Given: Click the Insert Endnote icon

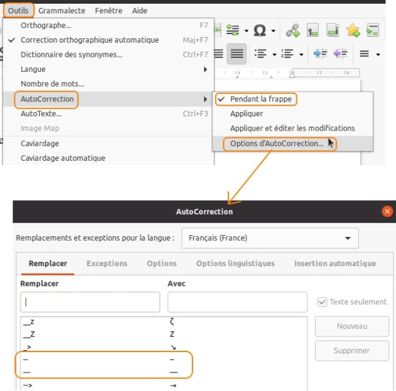Looking at the screenshot, I should 333,30.
